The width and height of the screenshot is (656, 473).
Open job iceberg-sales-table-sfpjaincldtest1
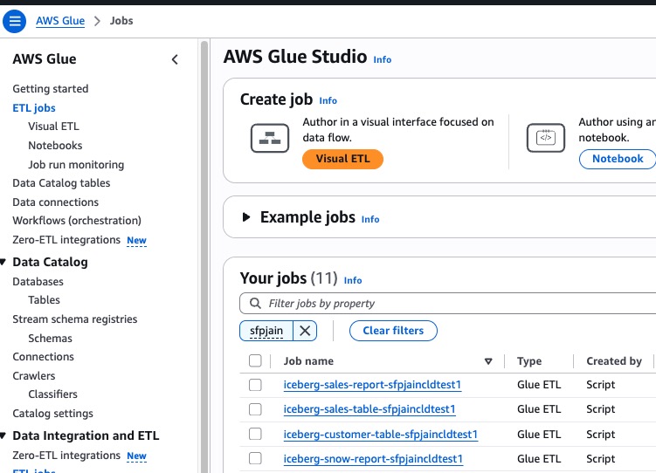tap(369, 409)
